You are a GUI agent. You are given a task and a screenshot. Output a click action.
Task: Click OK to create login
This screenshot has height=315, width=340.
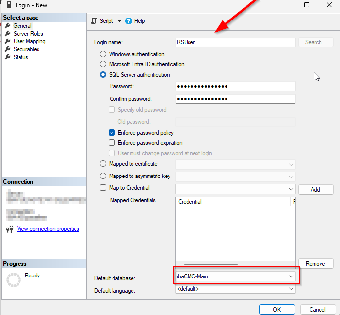tap(277, 309)
